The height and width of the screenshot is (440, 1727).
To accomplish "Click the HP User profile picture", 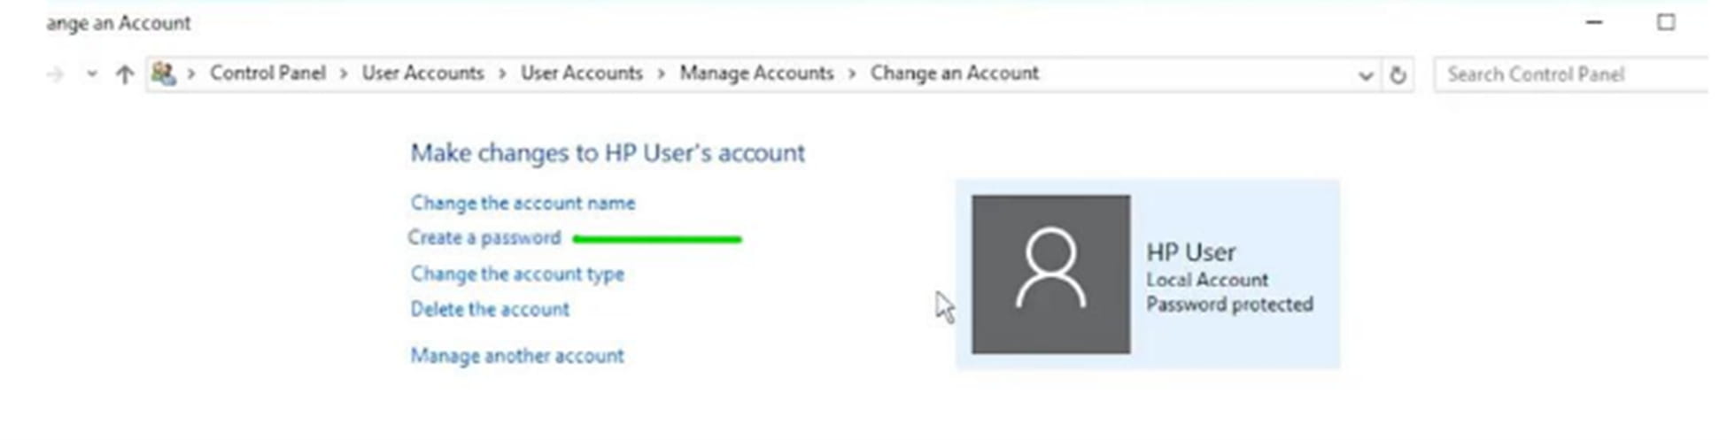I will click(1050, 274).
